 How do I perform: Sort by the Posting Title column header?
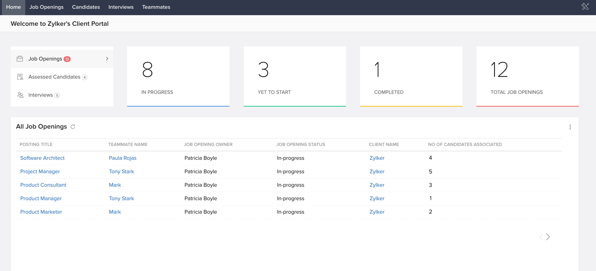tap(36, 144)
